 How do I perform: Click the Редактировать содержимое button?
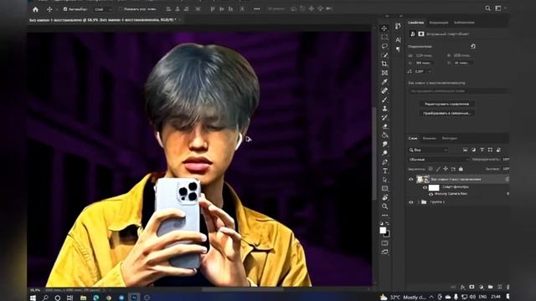click(x=446, y=104)
